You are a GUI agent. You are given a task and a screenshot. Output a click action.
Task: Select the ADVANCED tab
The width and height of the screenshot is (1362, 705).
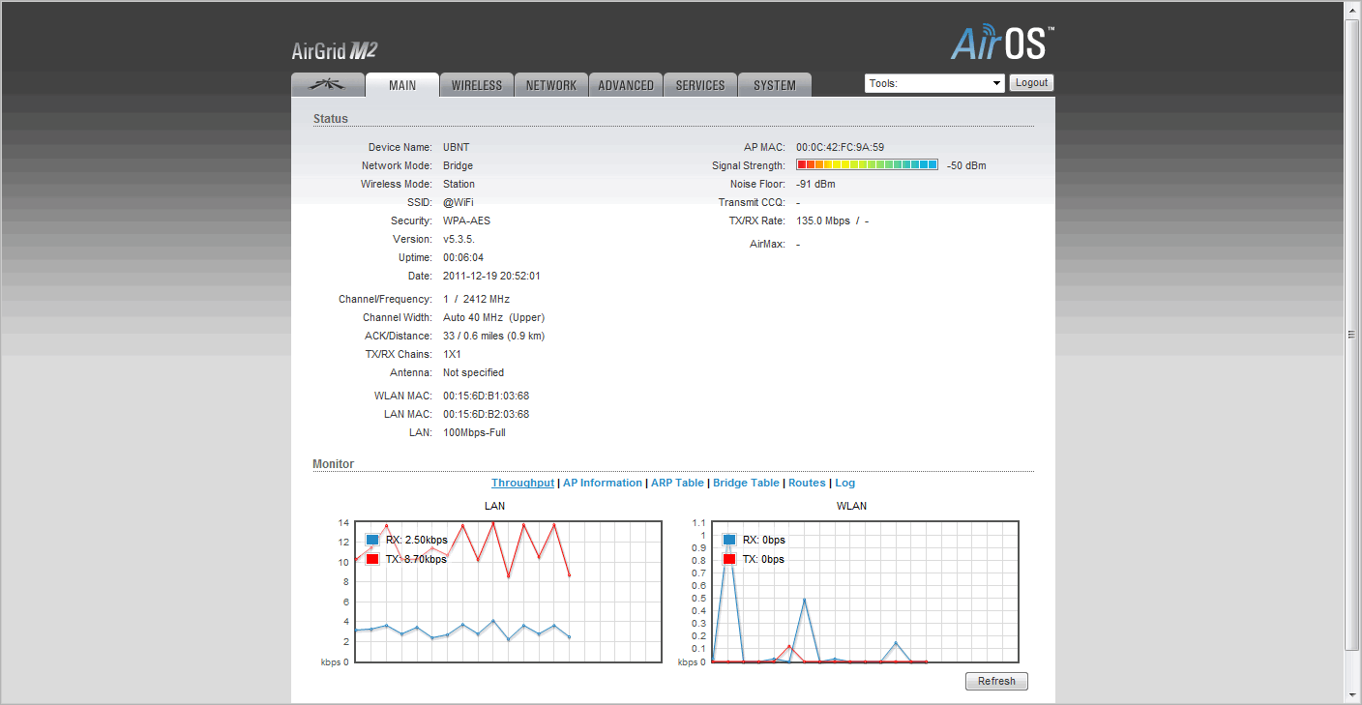626,85
